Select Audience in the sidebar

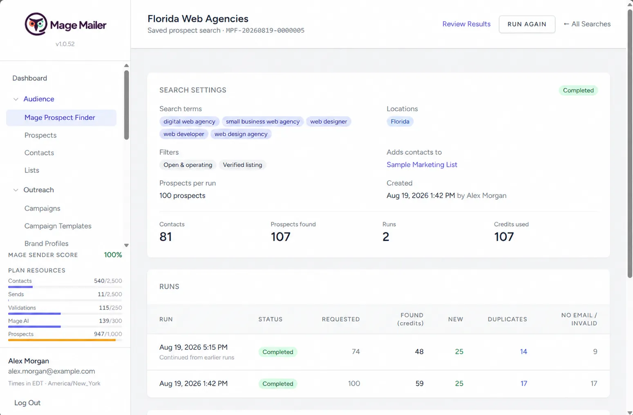[39, 99]
